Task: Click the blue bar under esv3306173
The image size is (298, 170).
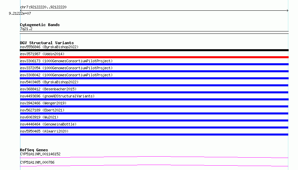Action: (154, 64)
